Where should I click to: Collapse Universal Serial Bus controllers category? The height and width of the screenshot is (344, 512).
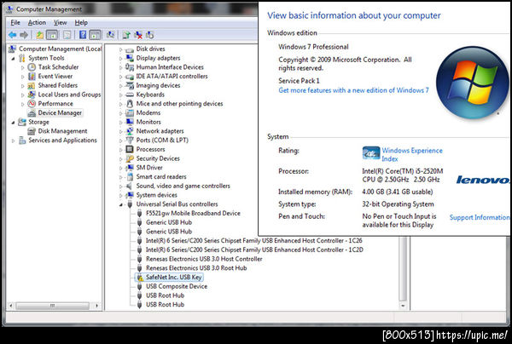point(121,204)
